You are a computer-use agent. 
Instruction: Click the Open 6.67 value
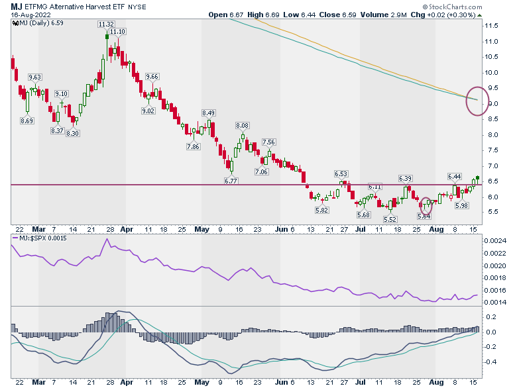pos(226,15)
